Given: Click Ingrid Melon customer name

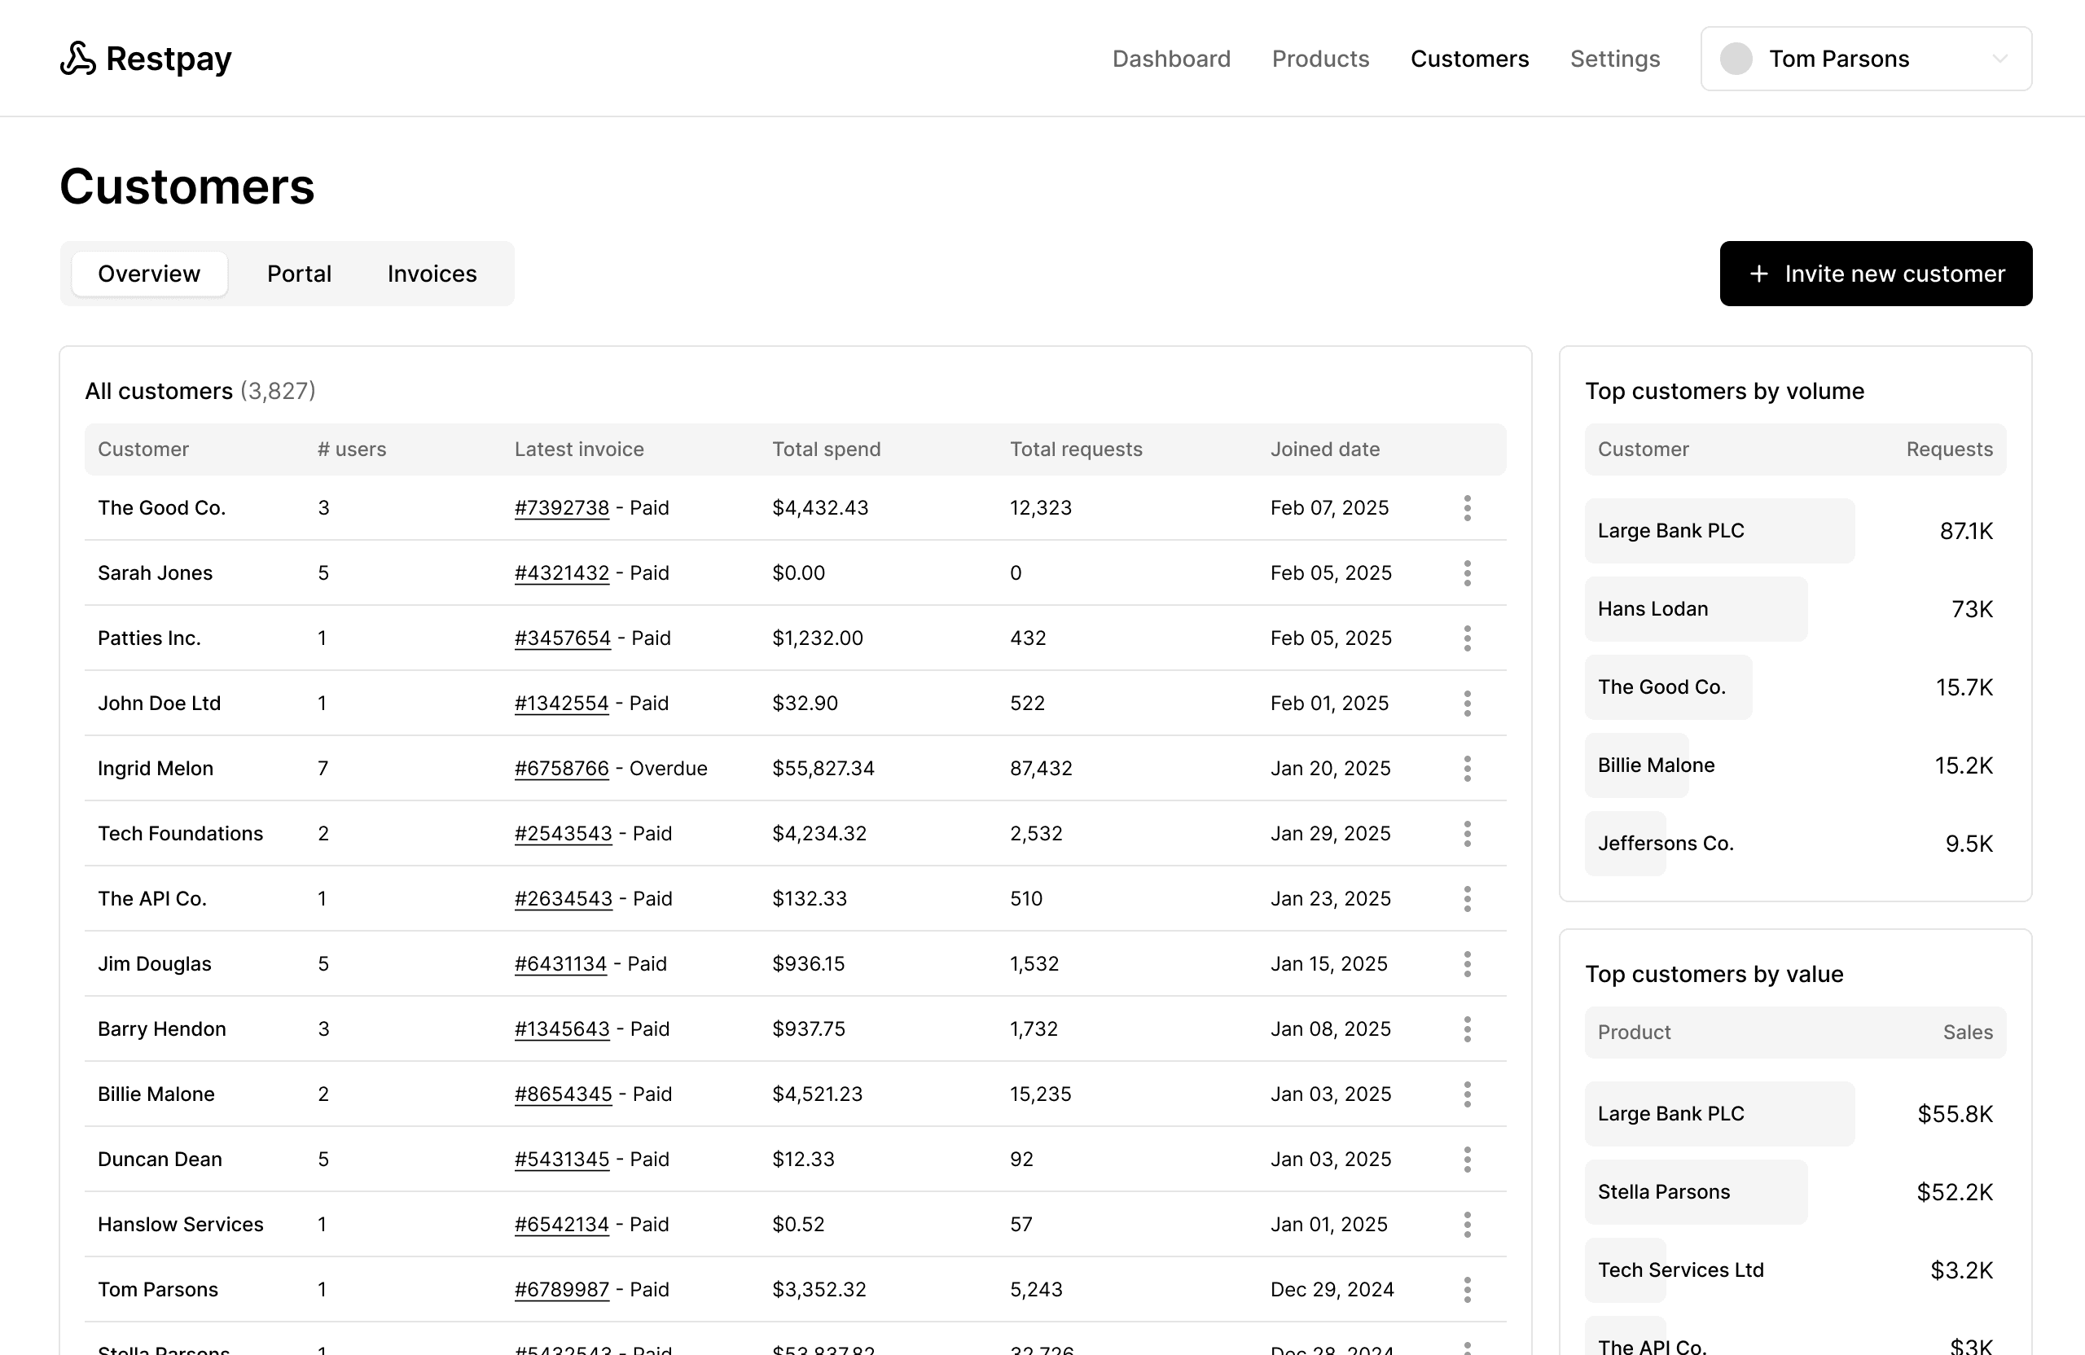Looking at the screenshot, I should (x=155, y=768).
